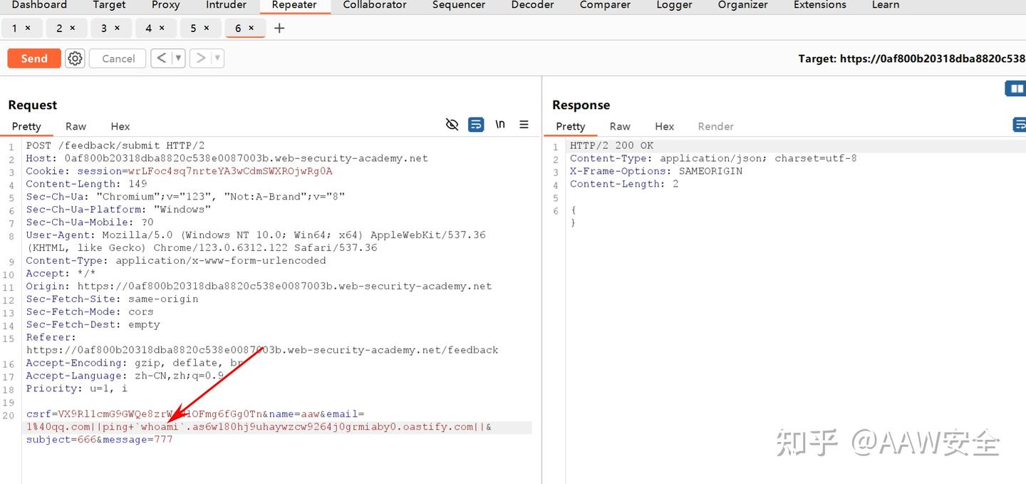The width and height of the screenshot is (1026, 484).
Task: Switch to the Proxy tab
Action: coord(166,5)
